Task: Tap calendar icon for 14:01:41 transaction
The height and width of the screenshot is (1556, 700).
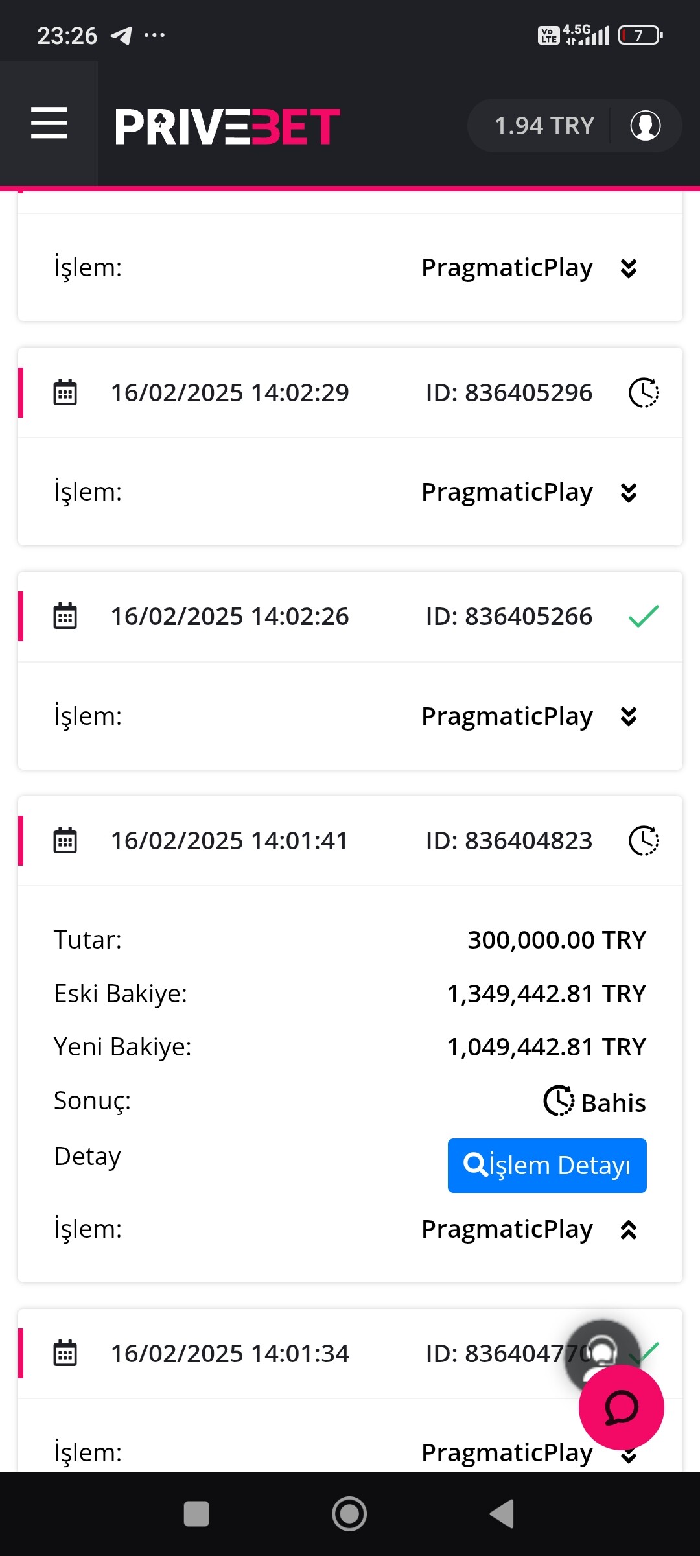Action: tap(65, 840)
